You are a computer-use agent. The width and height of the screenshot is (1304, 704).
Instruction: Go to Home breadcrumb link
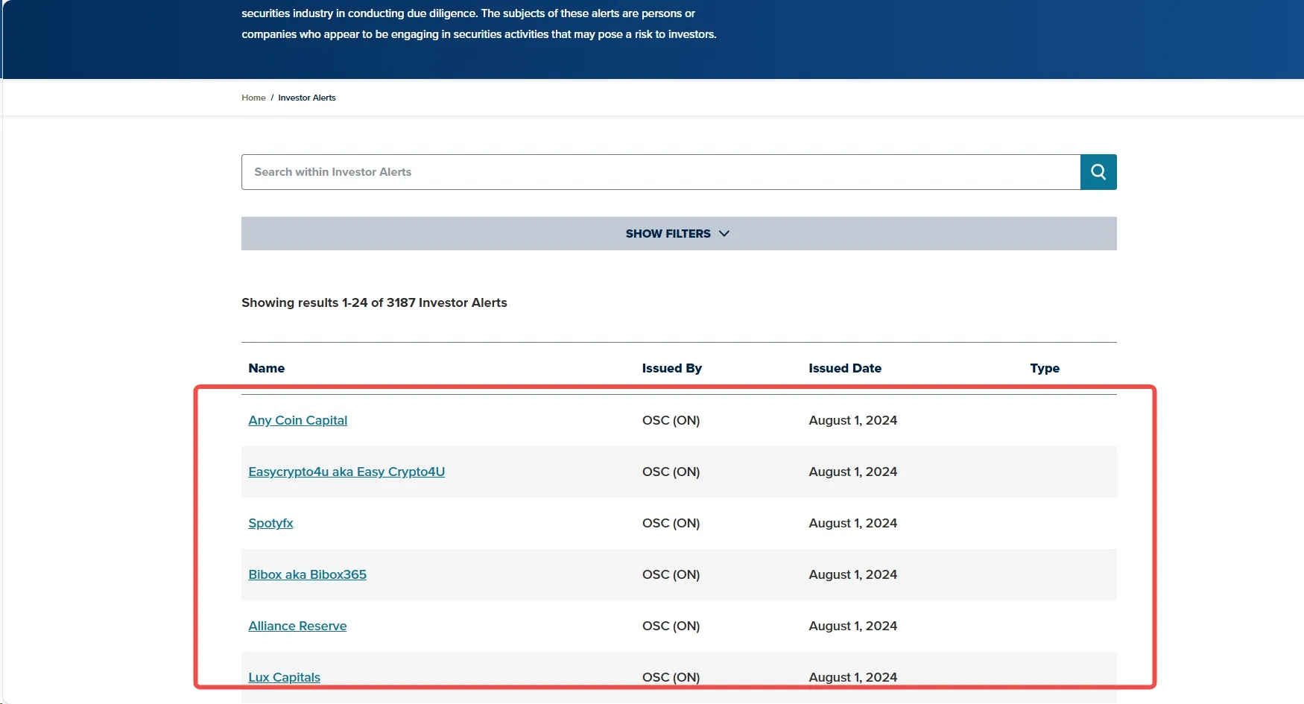(x=253, y=98)
